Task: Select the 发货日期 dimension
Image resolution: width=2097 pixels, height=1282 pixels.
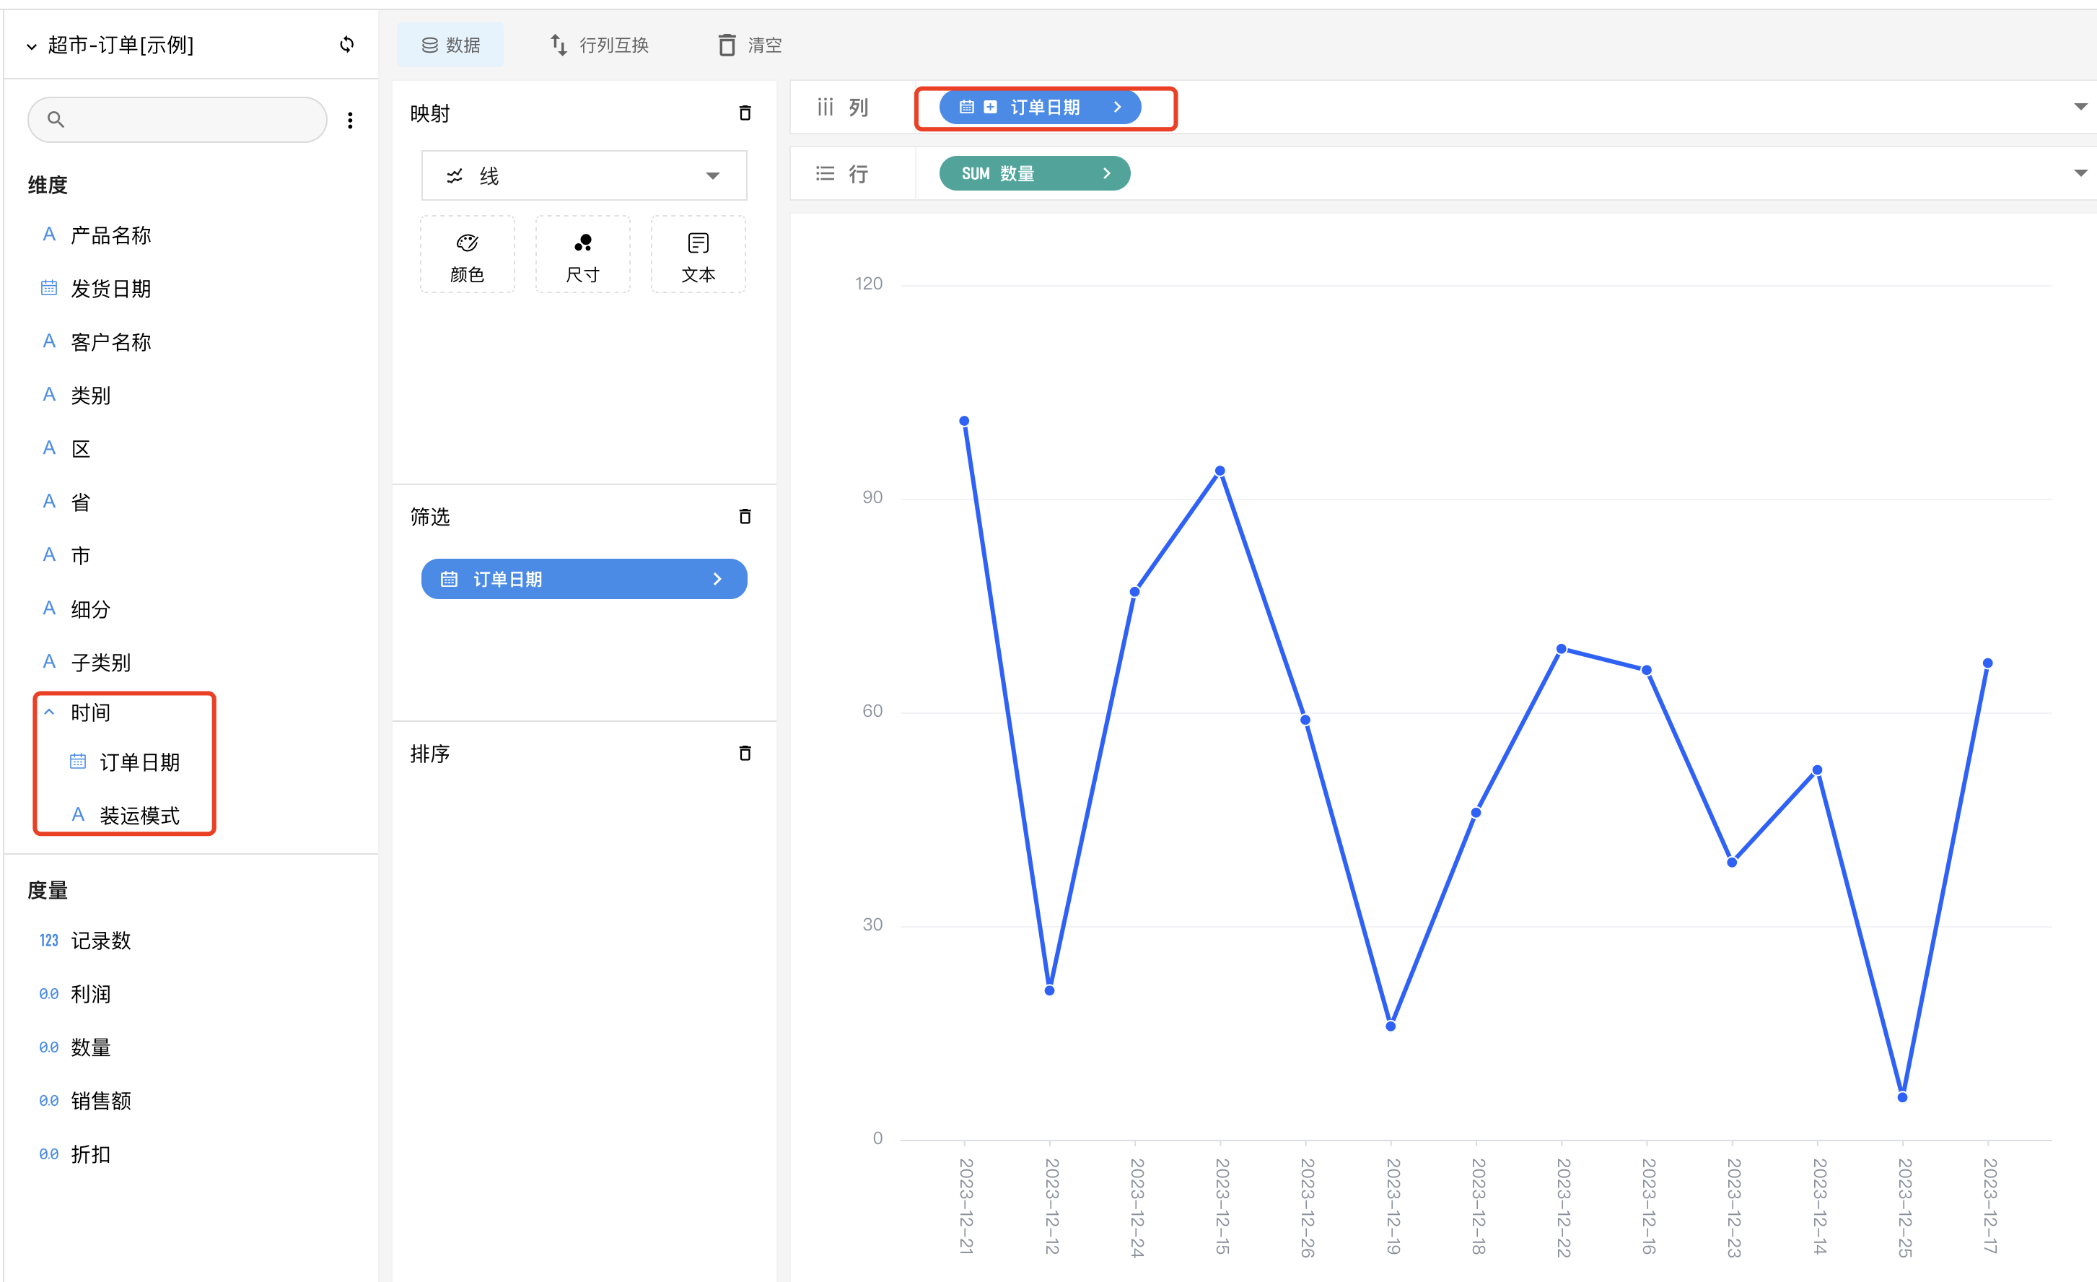Action: click(110, 289)
